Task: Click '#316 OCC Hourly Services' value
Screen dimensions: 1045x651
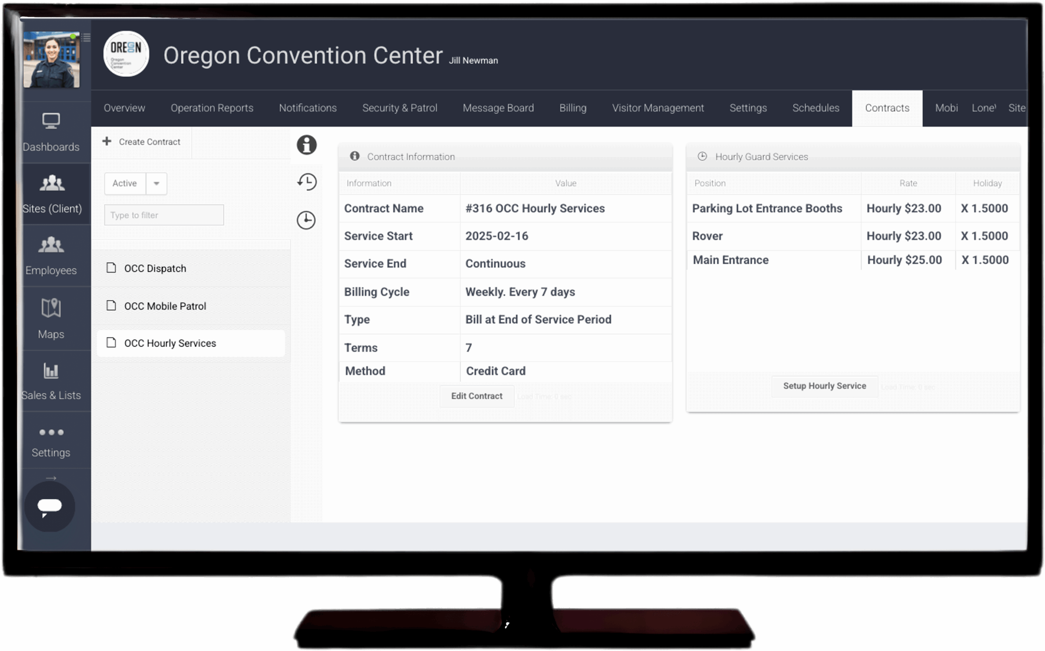Action: 535,209
